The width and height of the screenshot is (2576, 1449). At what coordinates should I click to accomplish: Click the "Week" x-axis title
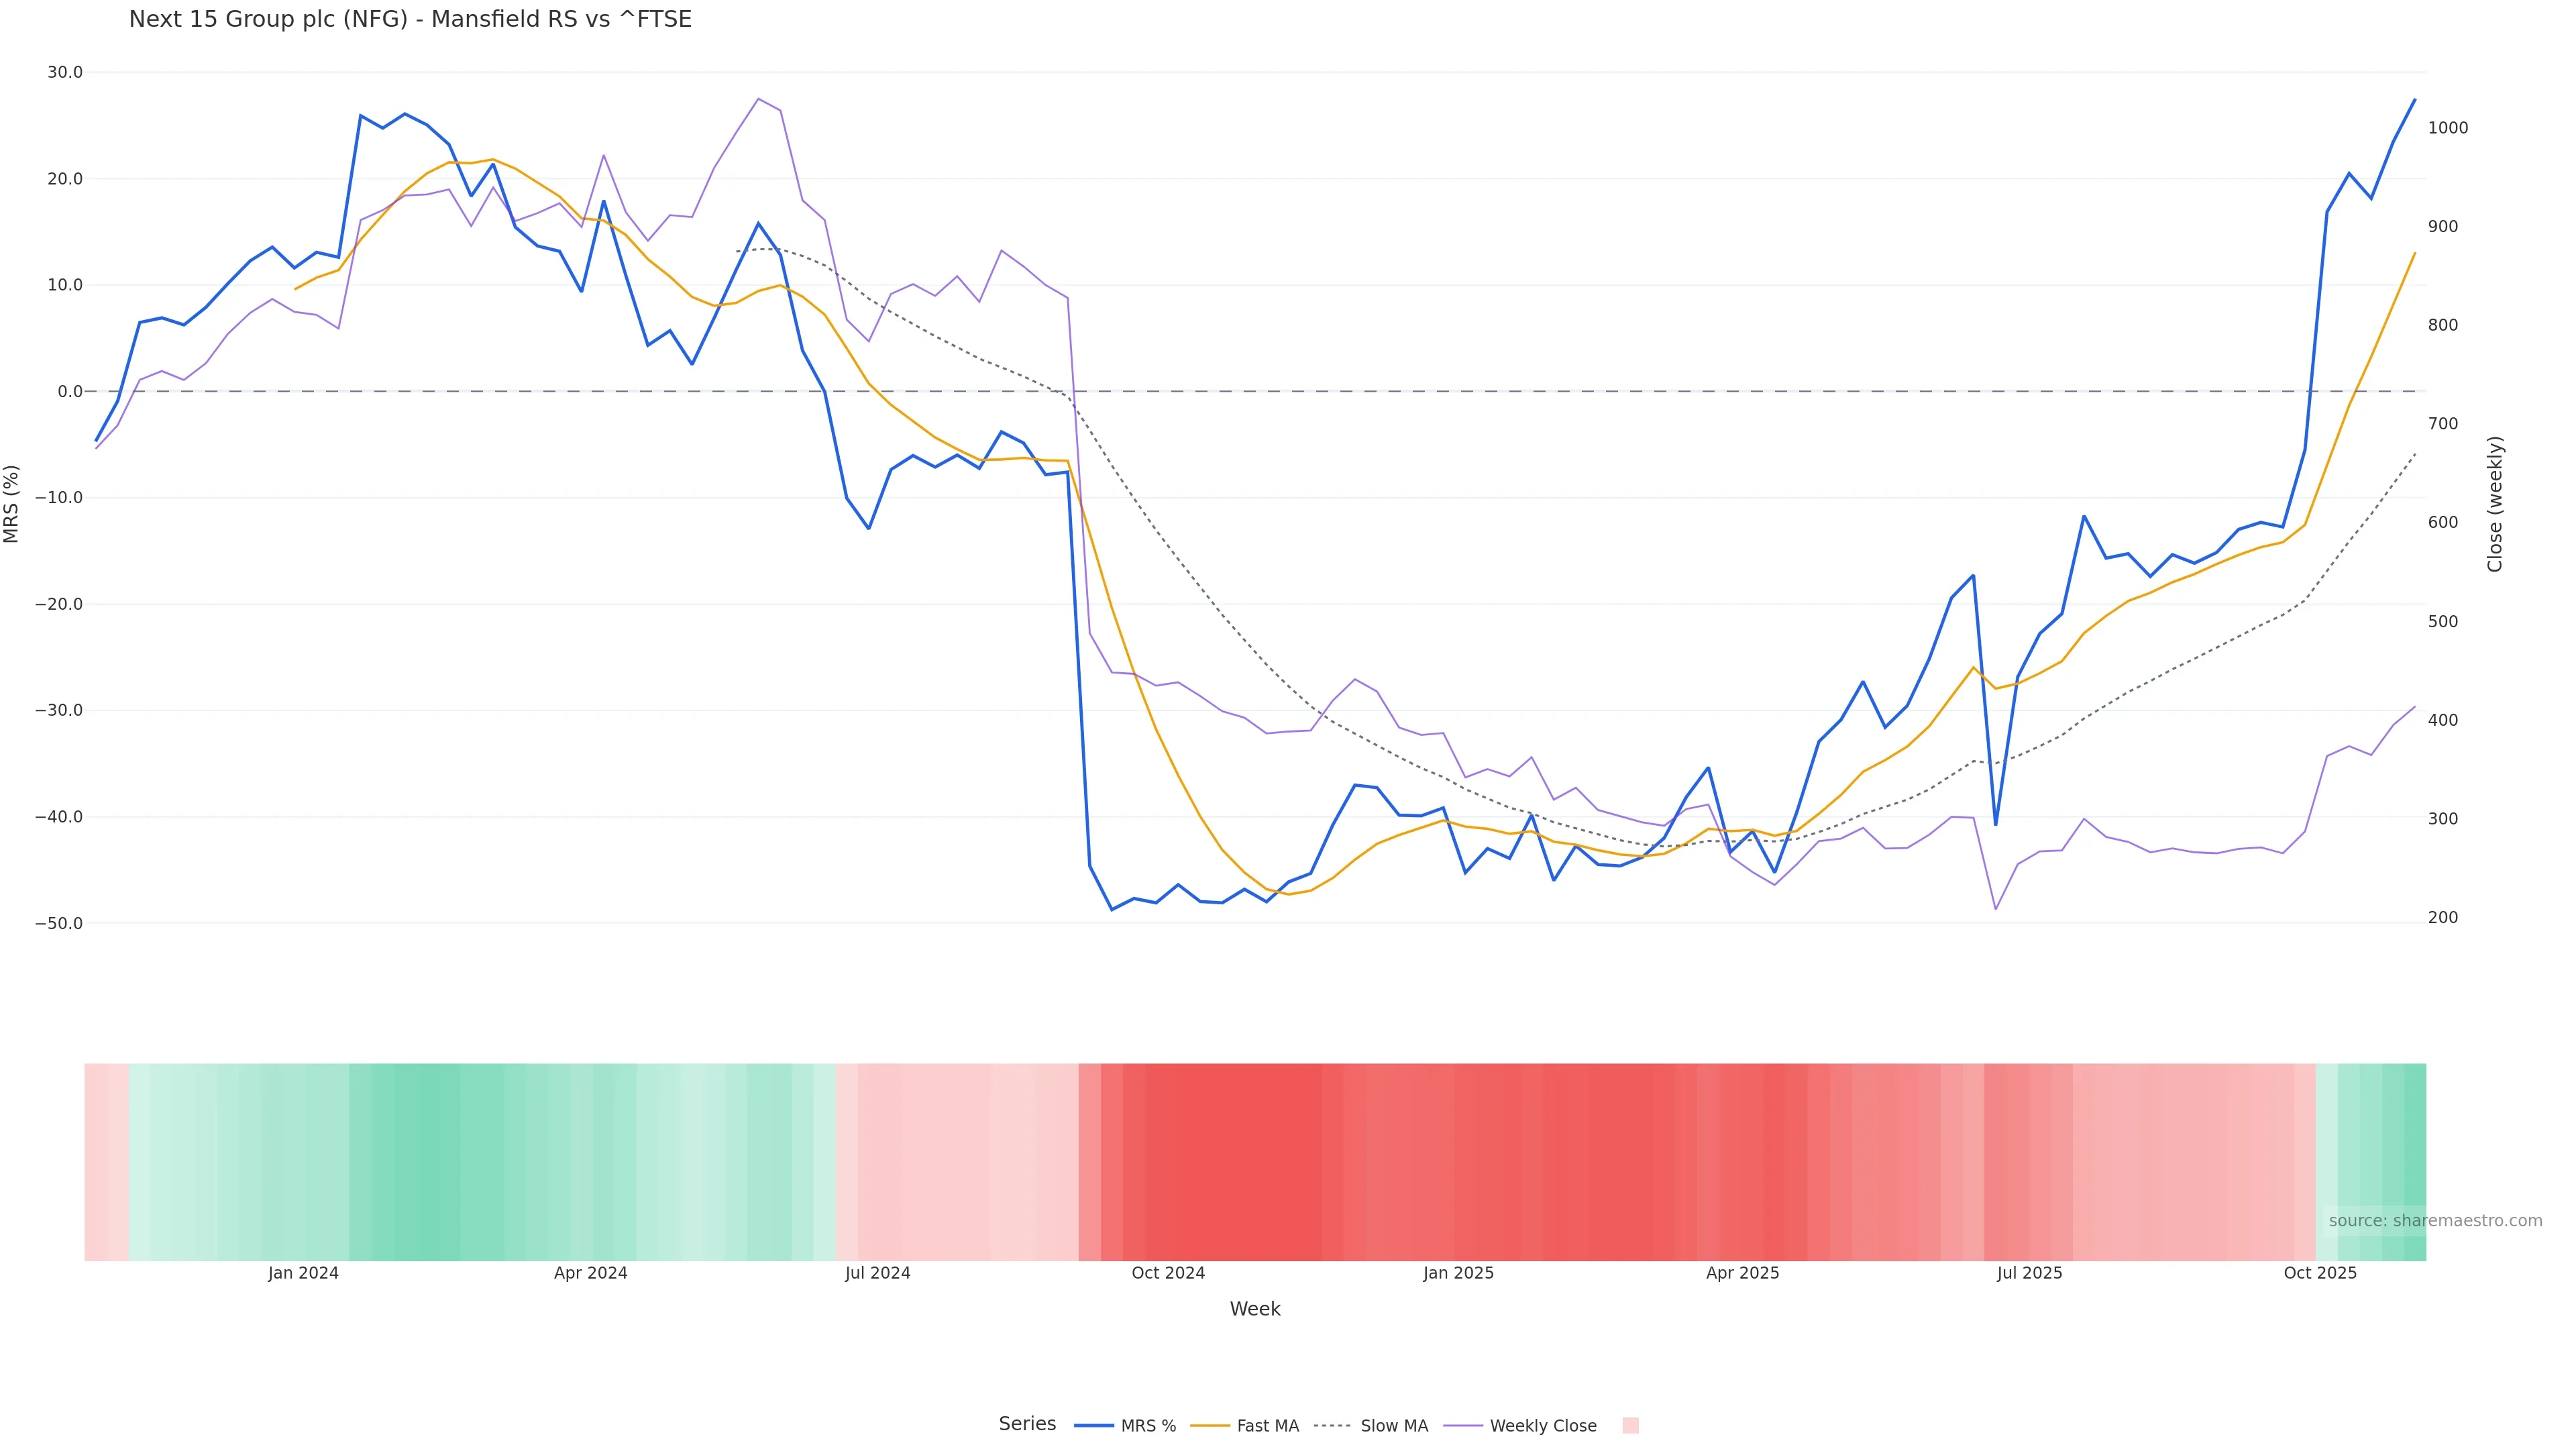[1255, 1309]
